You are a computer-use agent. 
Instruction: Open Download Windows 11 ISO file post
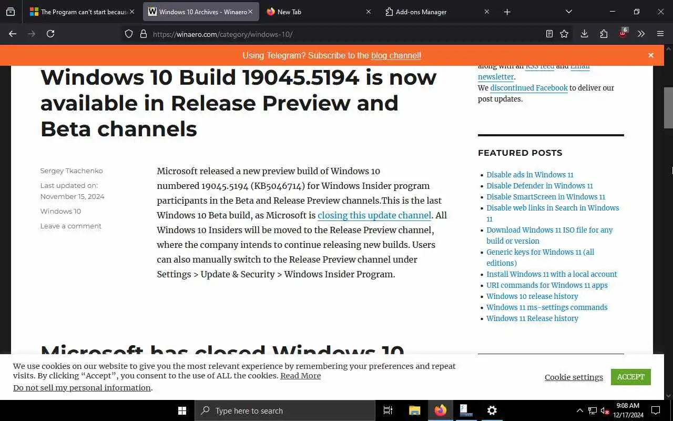click(x=549, y=235)
